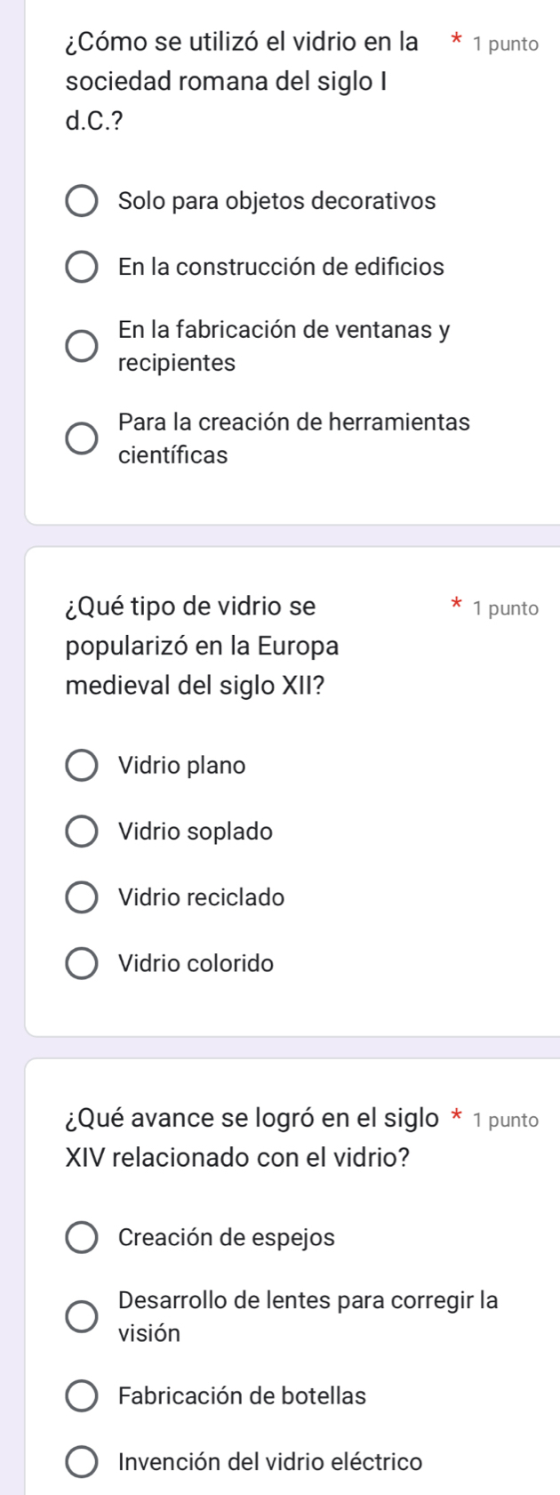The image size is (560, 1495).
Task: Select 'Creación de espejos' radio option
Action: tap(83, 1238)
